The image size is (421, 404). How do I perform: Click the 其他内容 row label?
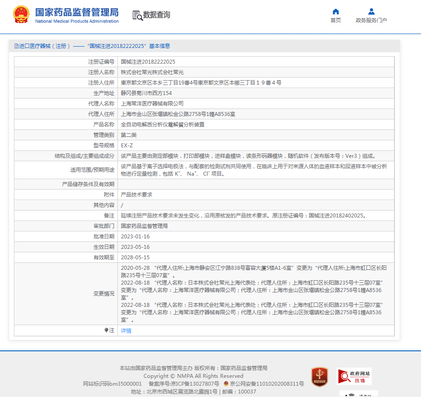pos(104,205)
